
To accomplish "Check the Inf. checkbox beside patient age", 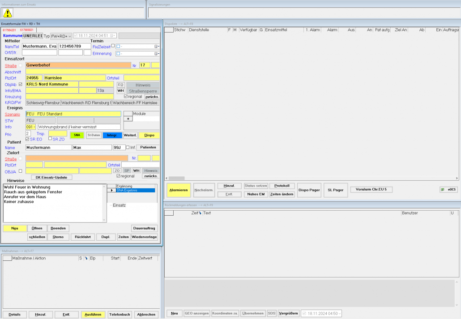I will click(128, 148).
